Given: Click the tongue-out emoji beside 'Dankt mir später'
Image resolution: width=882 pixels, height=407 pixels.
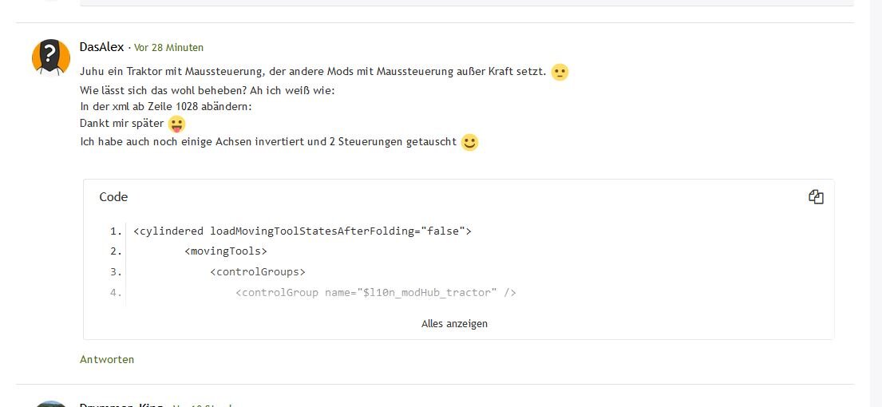Looking at the screenshot, I should (x=176, y=124).
